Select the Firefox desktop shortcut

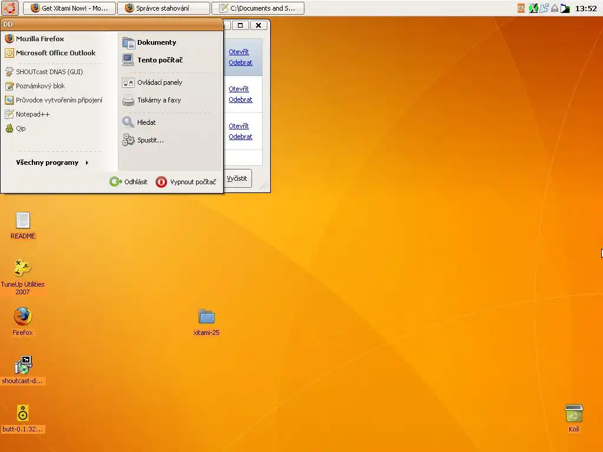(x=22, y=321)
